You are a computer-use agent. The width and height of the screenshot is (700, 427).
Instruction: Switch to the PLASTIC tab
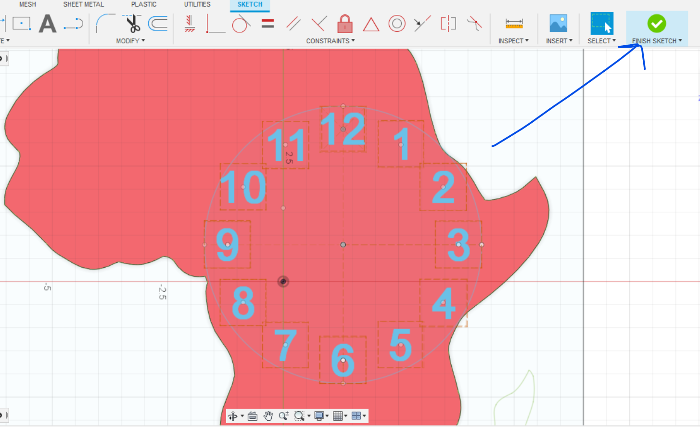coord(144,4)
